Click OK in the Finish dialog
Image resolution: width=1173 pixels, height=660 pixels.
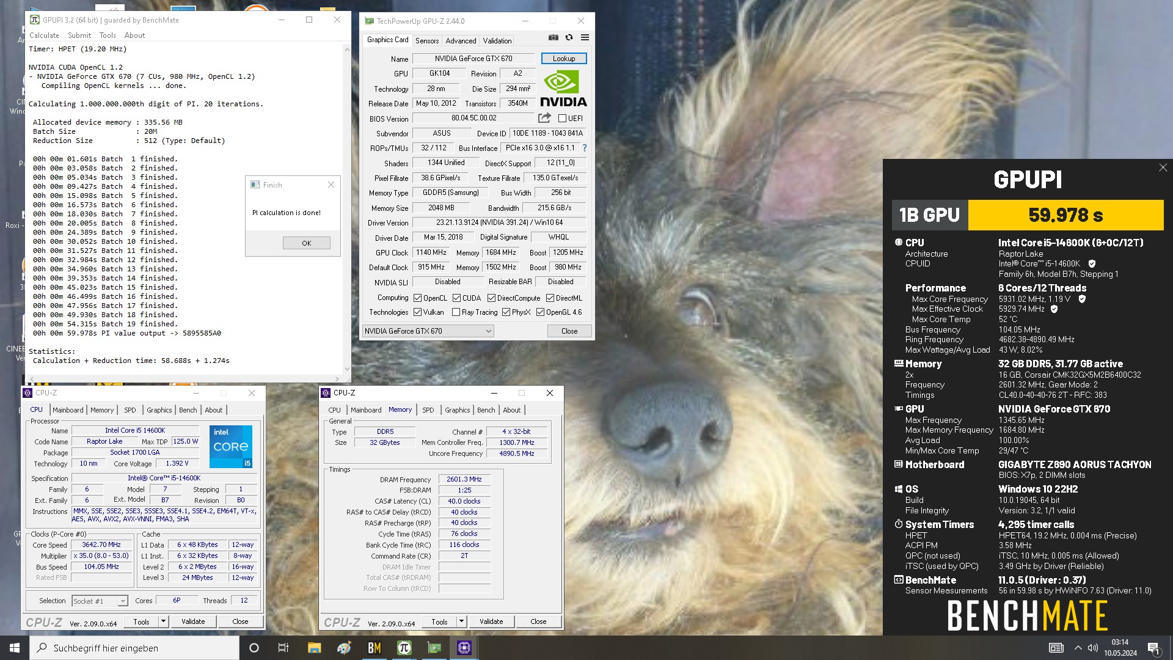point(307,243)
